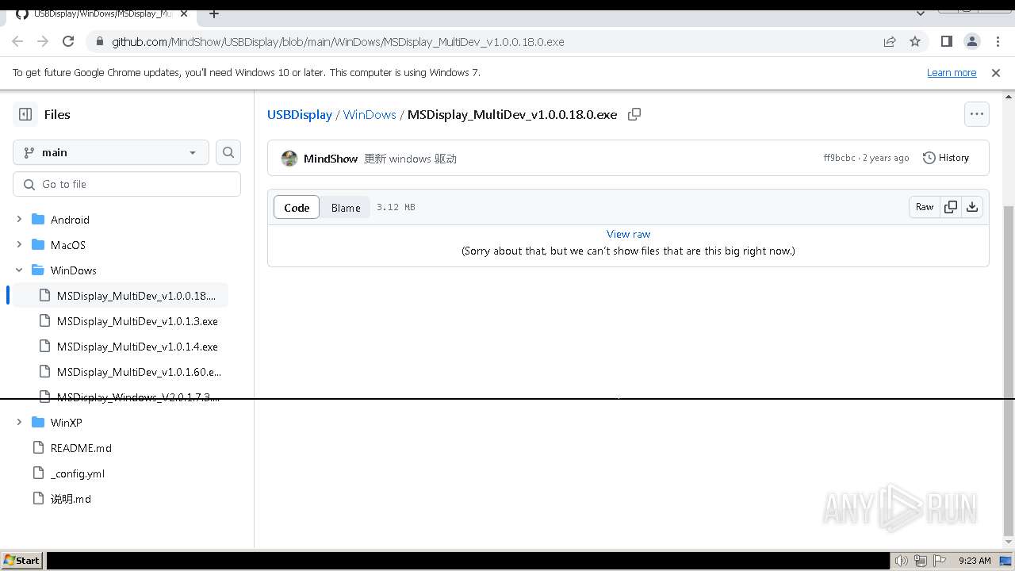Open MindShow user avatar
Viewport: 1015px width, 571px height.
(289, 159)
